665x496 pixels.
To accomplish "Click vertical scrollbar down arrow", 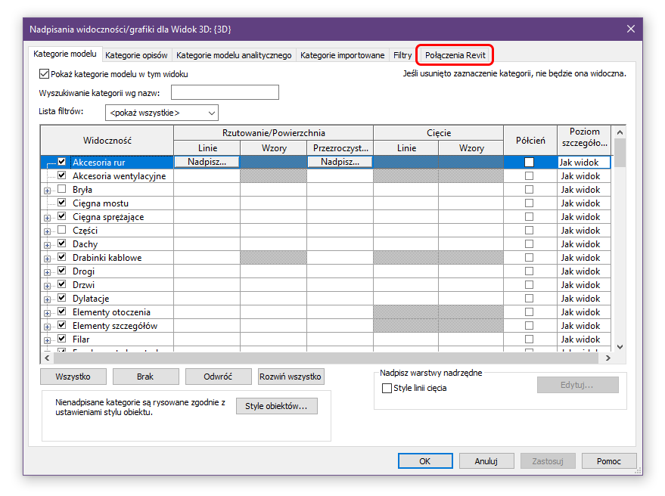I will [x=620, y=347].
